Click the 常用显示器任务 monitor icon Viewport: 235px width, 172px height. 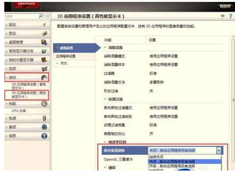tap(44, 51)
